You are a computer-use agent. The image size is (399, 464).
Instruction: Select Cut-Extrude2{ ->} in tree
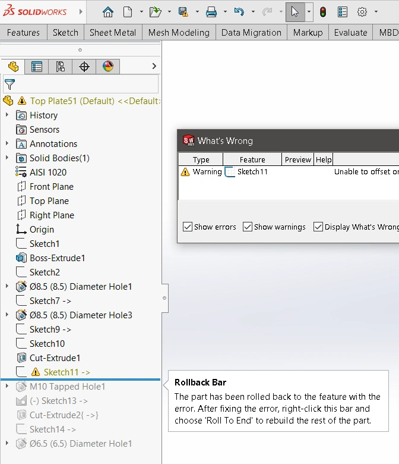(64, 415)
